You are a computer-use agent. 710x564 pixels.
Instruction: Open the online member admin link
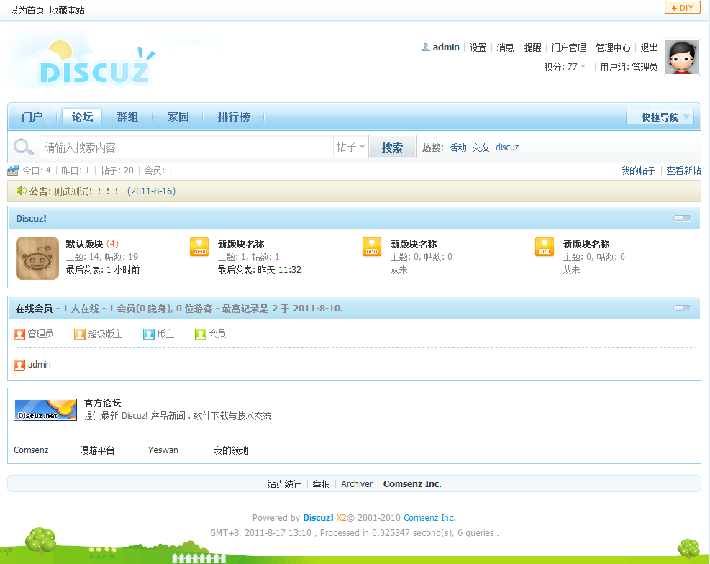(x=40, y=365)
